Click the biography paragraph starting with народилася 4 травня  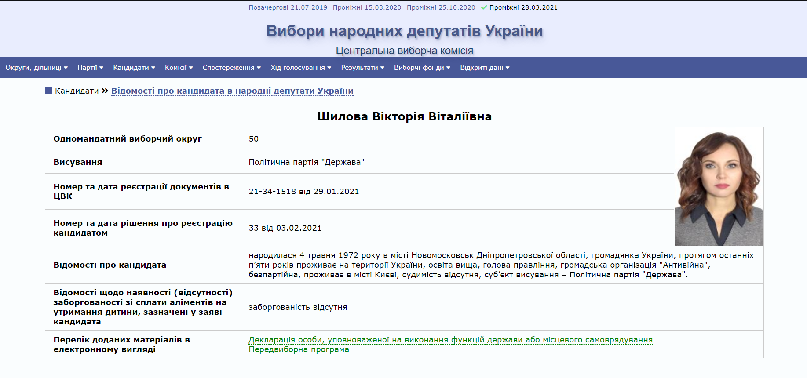click(x=501, y=265)
